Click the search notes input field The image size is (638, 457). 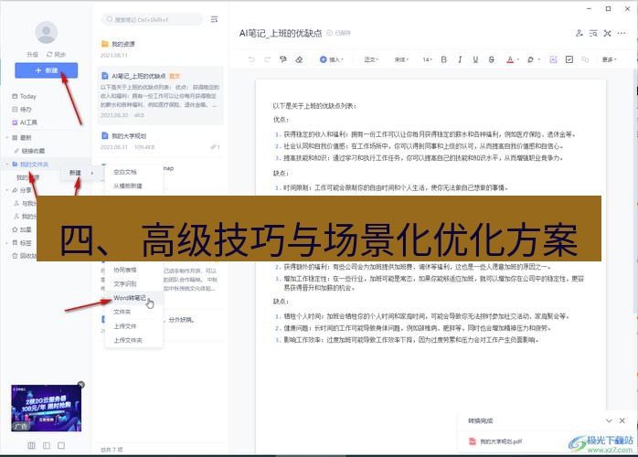point(152,19)
